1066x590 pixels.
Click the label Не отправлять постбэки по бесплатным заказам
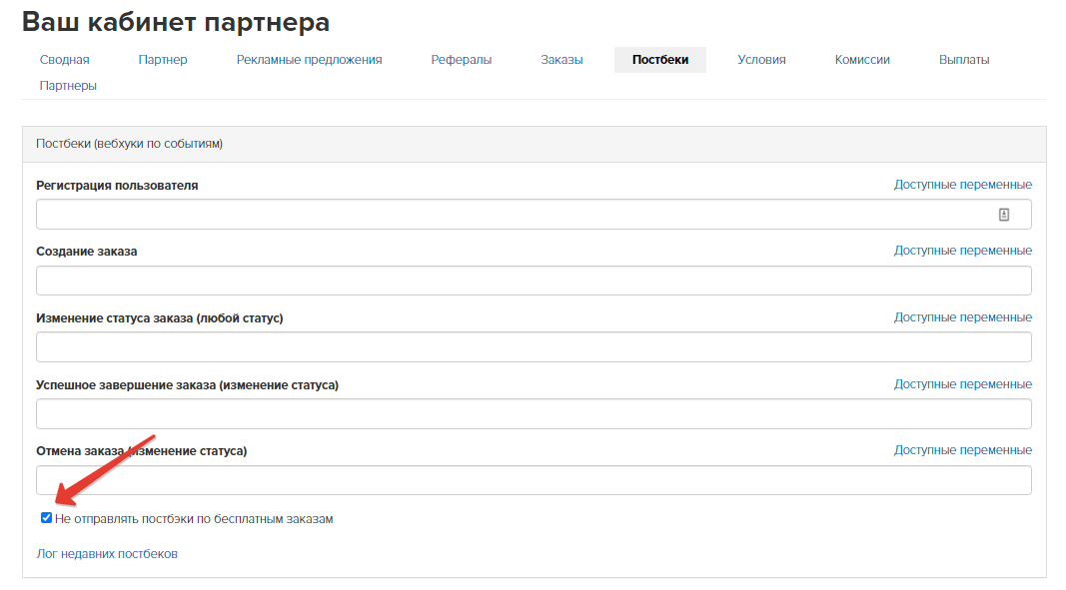tap(194, 519)
